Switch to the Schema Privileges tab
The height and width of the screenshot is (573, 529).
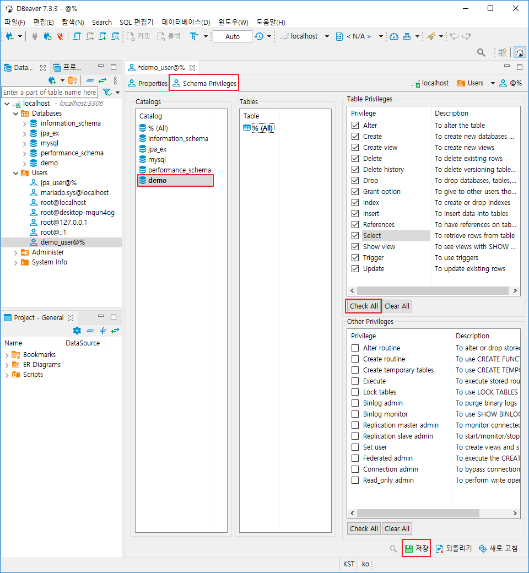pyautogui.click(x=204, y=83)
